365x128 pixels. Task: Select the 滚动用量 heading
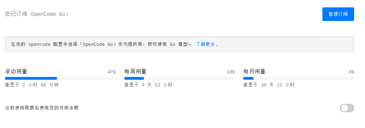click(x=16, y=72)
